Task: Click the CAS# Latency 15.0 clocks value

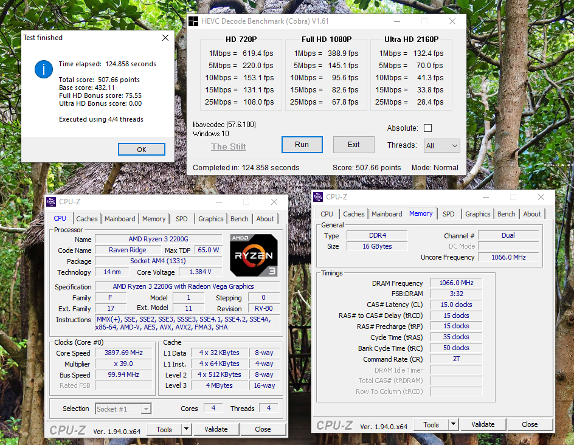Action: (456, 305)
